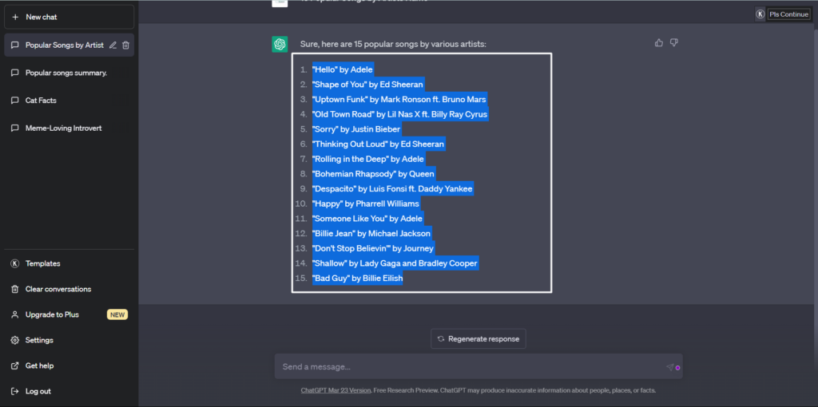Click the log out arrow icon

(x=15, y=391)
